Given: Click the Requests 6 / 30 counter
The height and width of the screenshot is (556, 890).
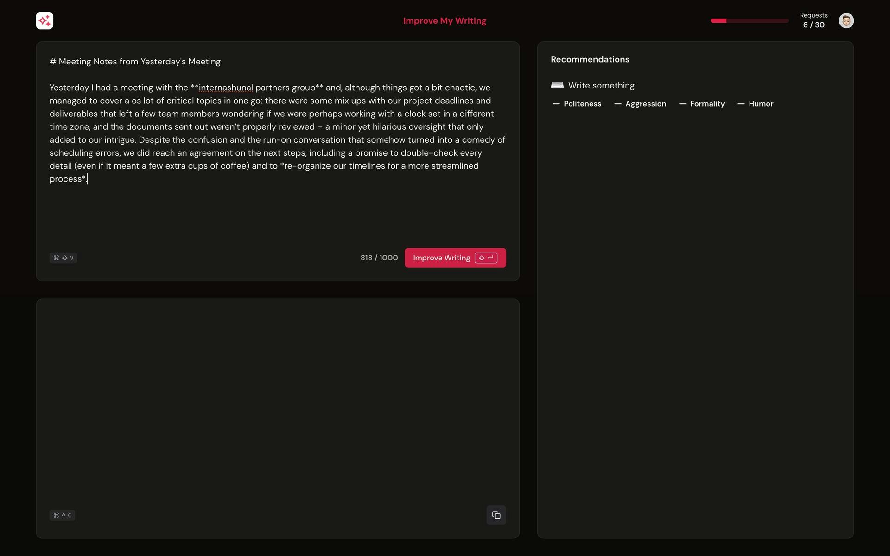Looking at the screenshot, I should [814, 20].
